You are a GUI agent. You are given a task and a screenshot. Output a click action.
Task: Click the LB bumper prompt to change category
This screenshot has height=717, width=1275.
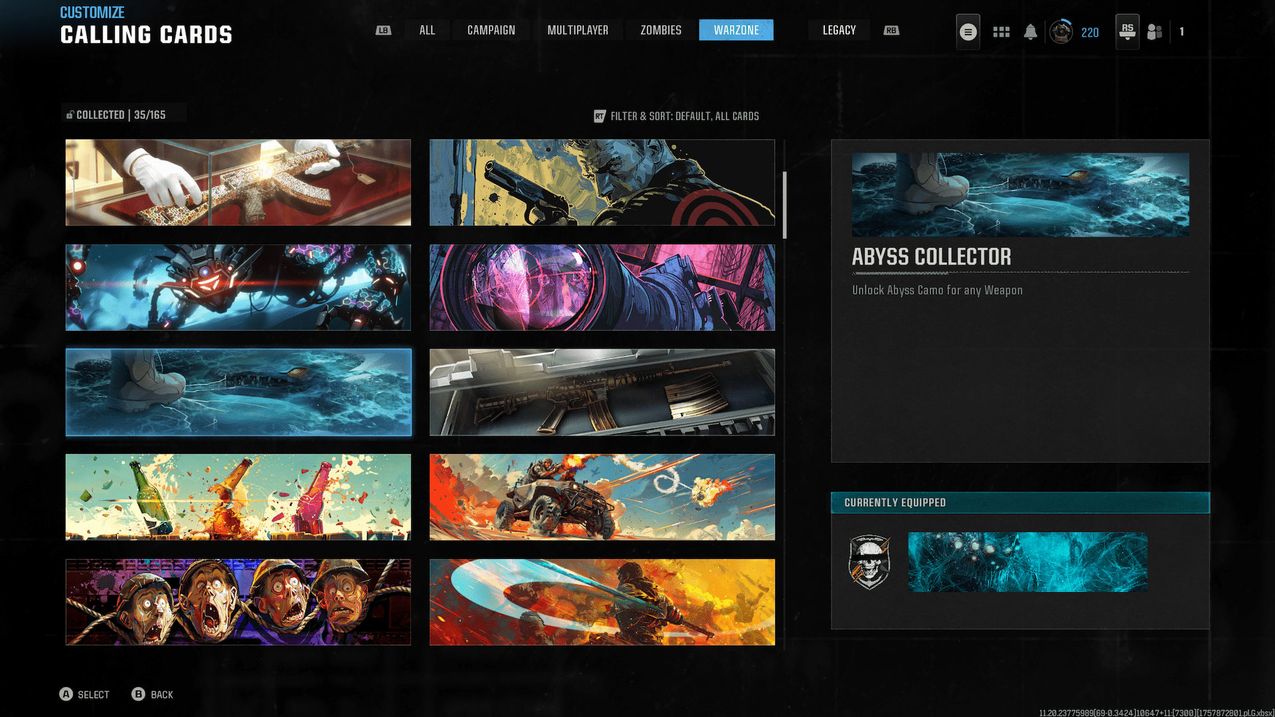383,30
